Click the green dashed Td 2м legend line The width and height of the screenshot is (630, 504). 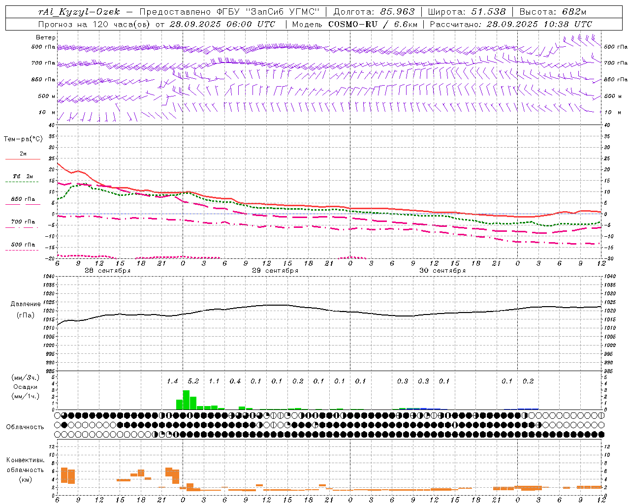click(22, 182)
